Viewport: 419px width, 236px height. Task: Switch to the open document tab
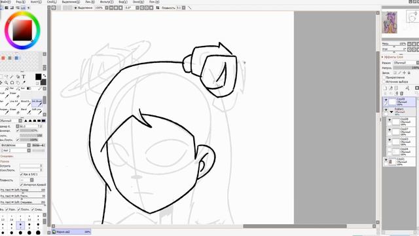click(x=71, y=231)
